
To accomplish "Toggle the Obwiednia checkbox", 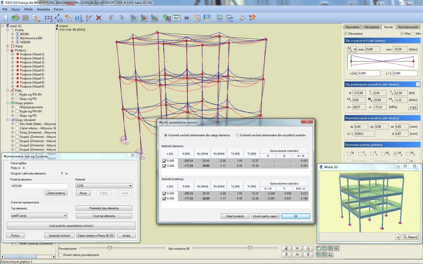I will [346, 33].
